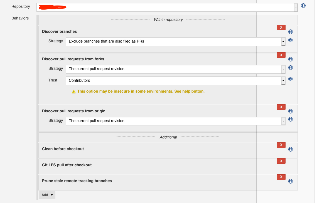
Task: Show help for Discover pull requests from origin
Action: click(291, 111)
